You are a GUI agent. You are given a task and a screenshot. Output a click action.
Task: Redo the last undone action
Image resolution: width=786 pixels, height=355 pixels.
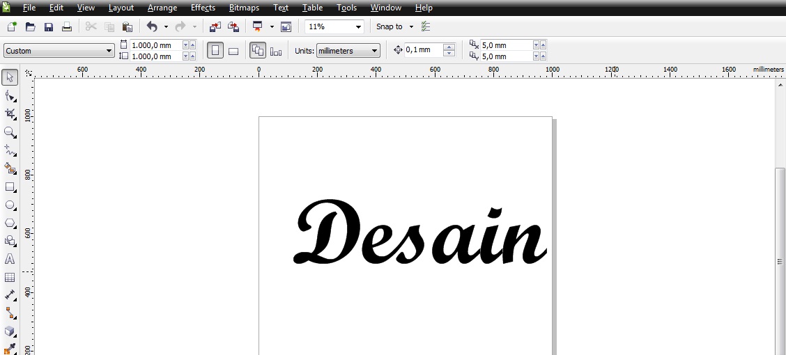pyautogui.click(x=180, y=26)
